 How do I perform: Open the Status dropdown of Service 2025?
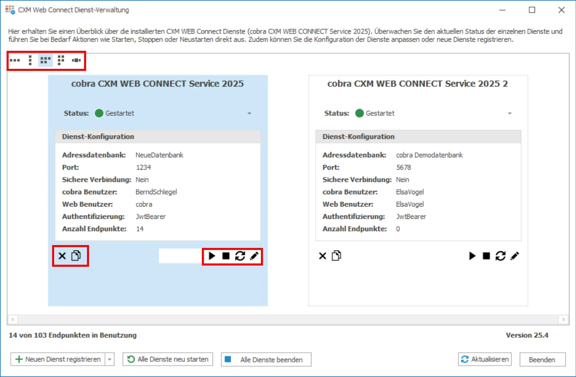pyautogui.click(x=249, y=113)
